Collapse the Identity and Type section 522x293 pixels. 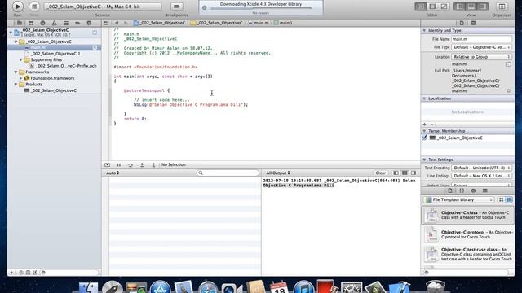point(424,31)
